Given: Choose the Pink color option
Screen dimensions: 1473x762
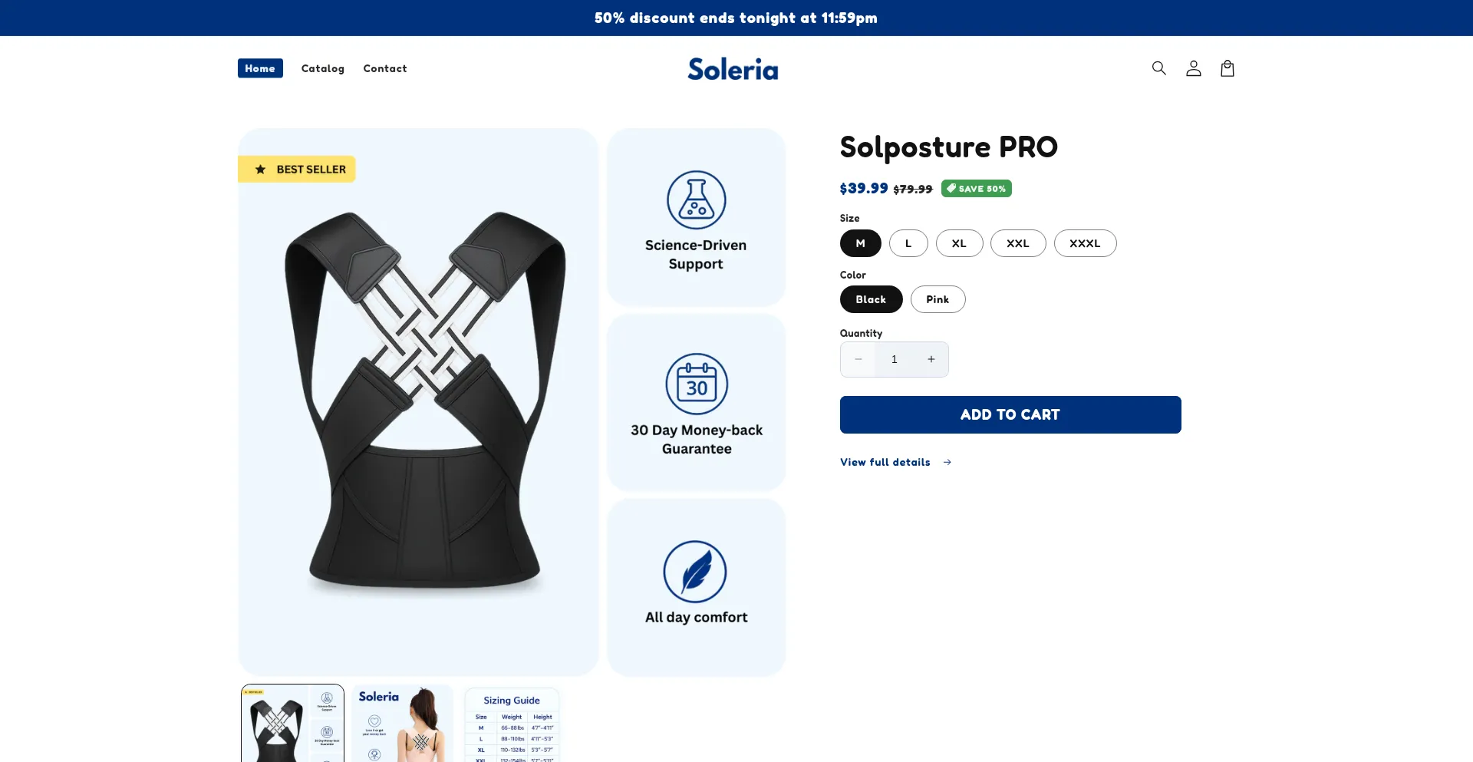Looking at the screenshot, I should coord(938,299).
